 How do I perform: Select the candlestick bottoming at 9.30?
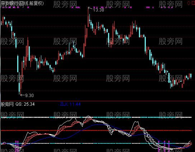pos(20,85)
